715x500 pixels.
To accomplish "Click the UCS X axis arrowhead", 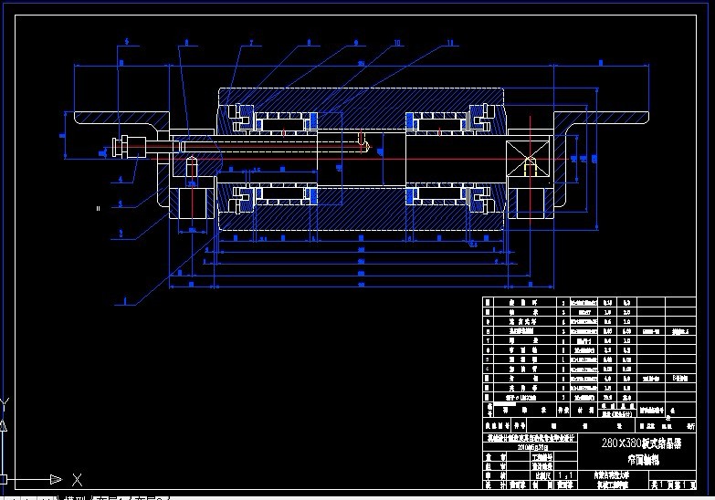I will [x=56, y=479].
